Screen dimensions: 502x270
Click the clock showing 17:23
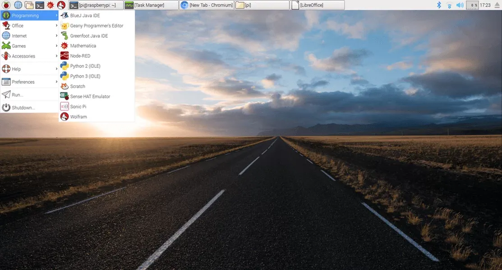(485, 5)
